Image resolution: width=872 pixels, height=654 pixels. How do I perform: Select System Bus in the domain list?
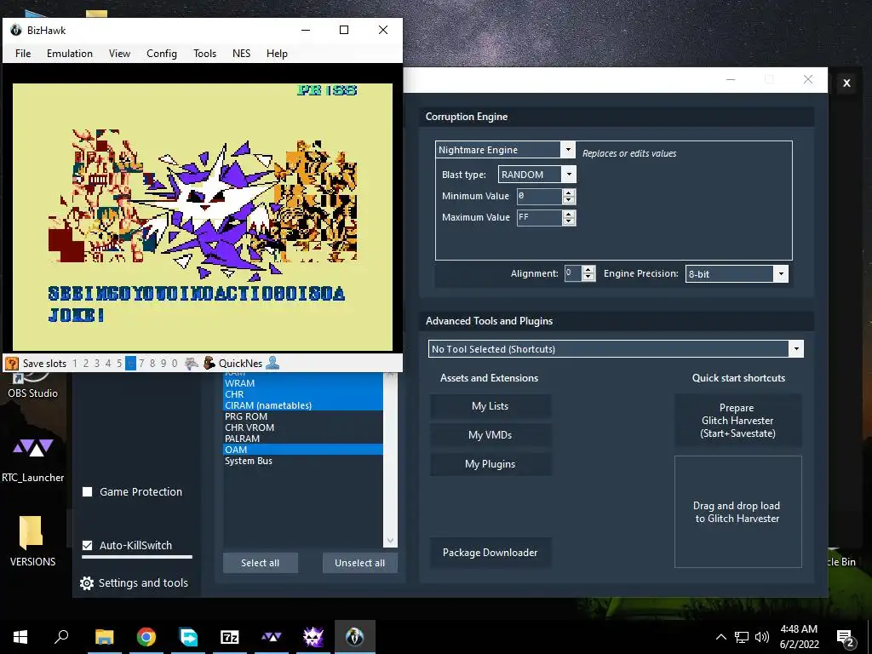[x=303, y=461]
